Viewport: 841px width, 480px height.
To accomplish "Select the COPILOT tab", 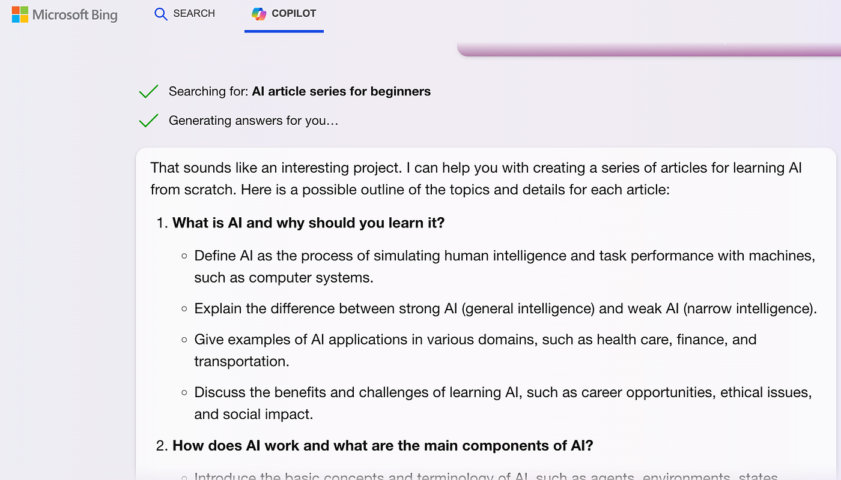I will (x=284, y=14).
